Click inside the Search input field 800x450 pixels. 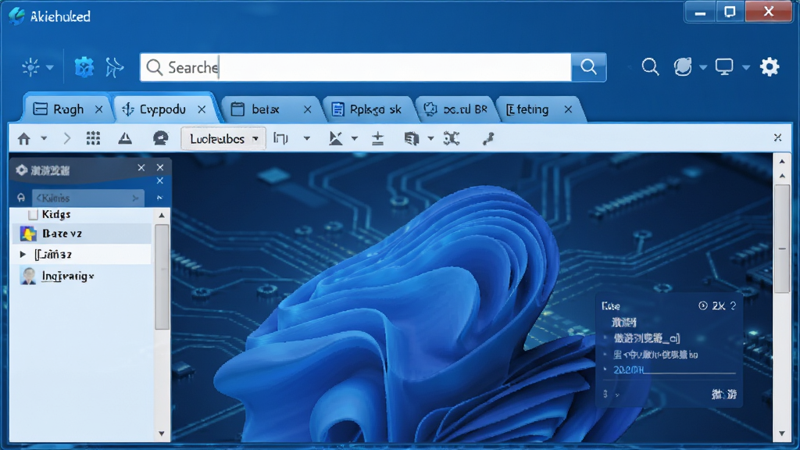(355, 67)
